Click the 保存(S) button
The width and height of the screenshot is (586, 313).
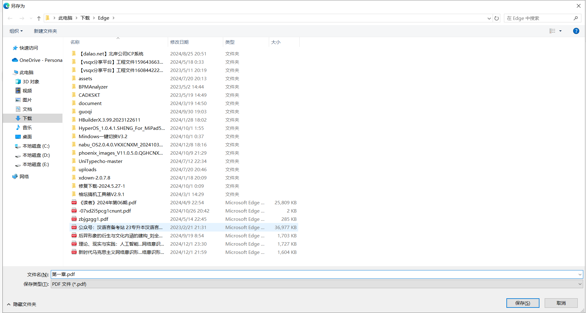523,303
